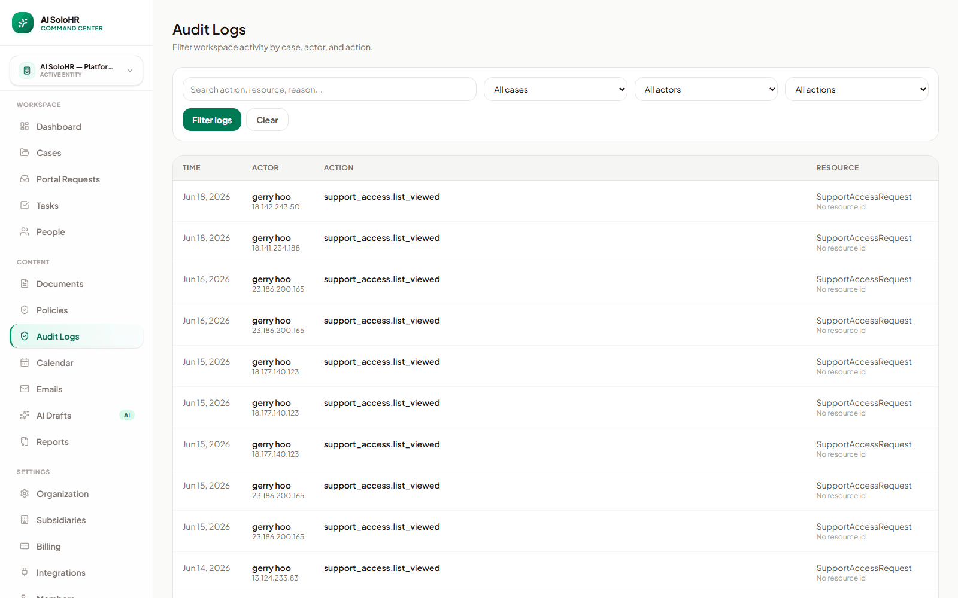Click the People users icon
Image resolution: width=958 pixels, height=598 pixels.
[x=25, y=231]
